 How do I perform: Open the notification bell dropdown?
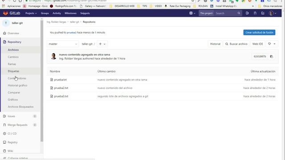click(x=272, y=44)
